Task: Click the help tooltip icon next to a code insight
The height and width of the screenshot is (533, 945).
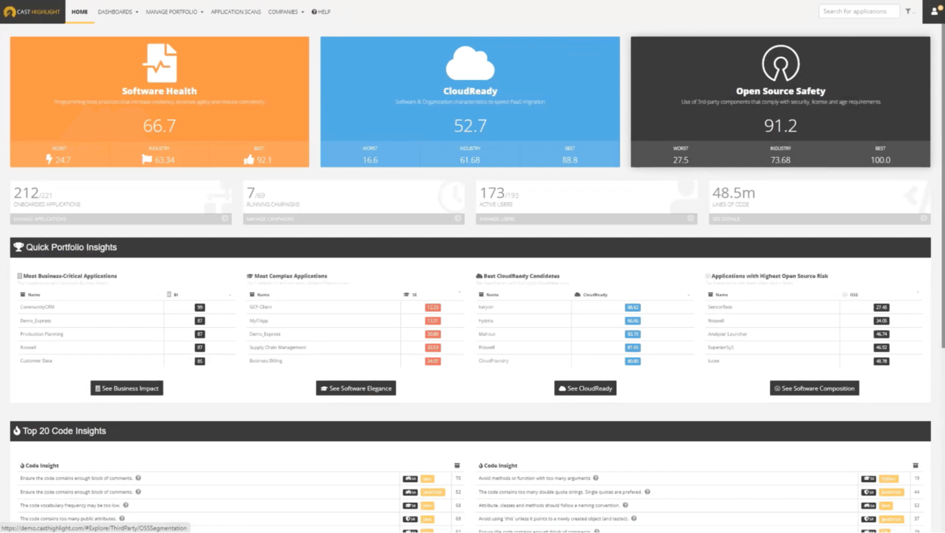Action: tap(139, 478)
